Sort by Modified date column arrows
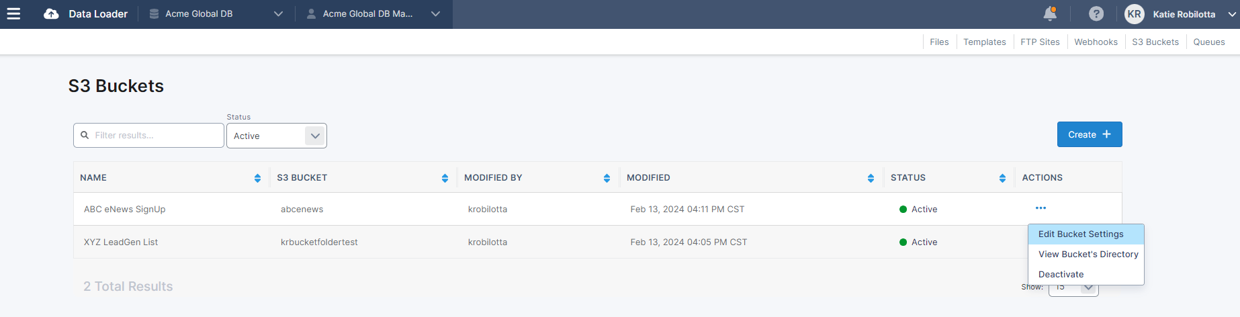 coord(871,178)
